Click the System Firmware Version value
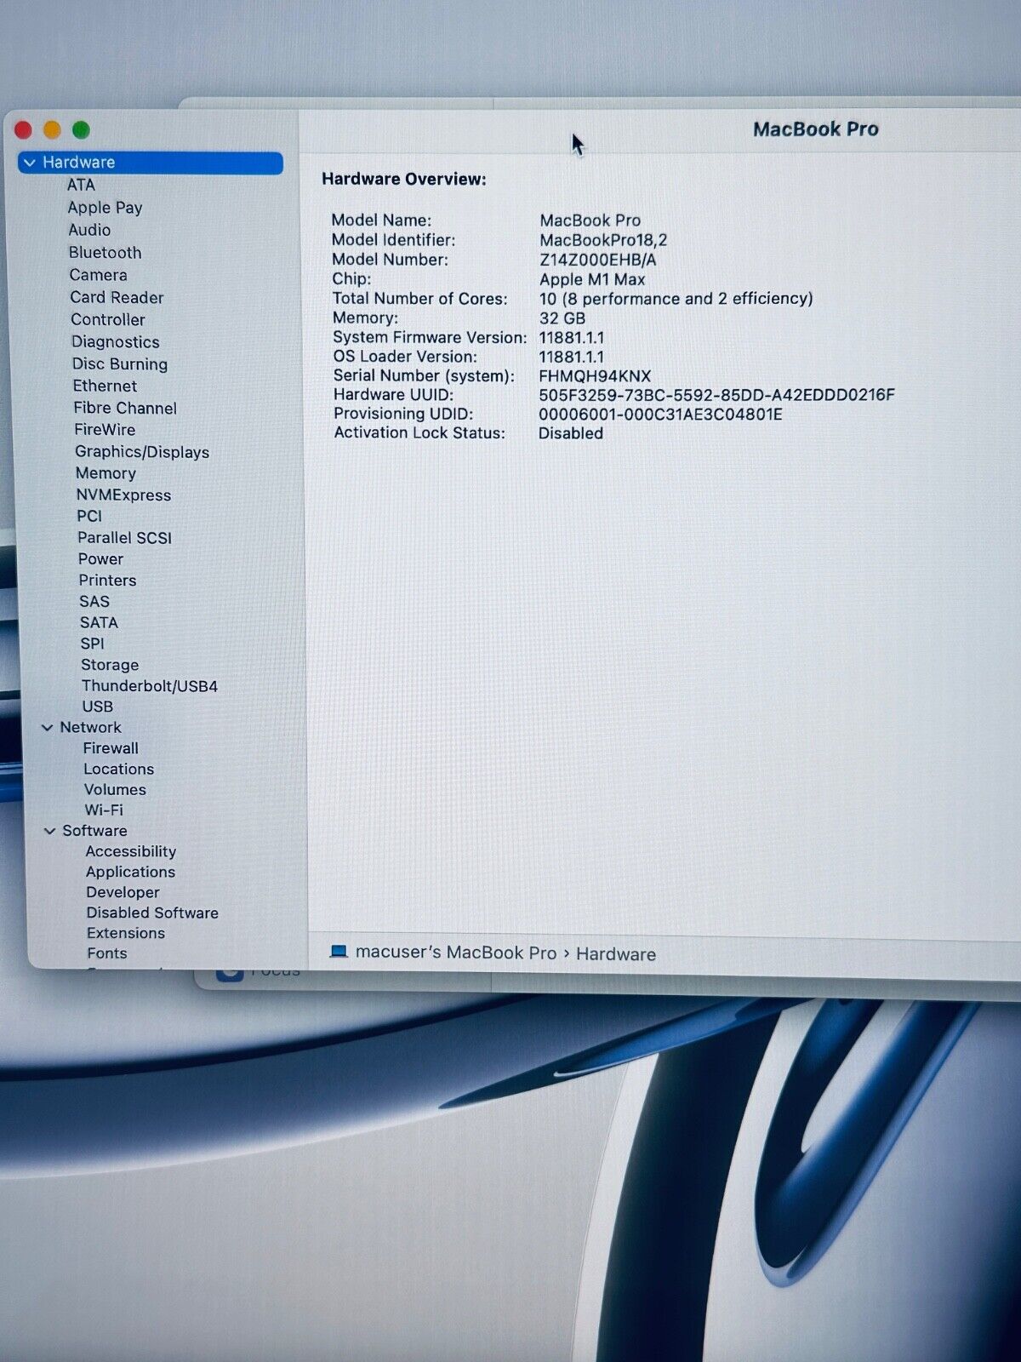1021x1362 pixels. [x=572, y=338]
